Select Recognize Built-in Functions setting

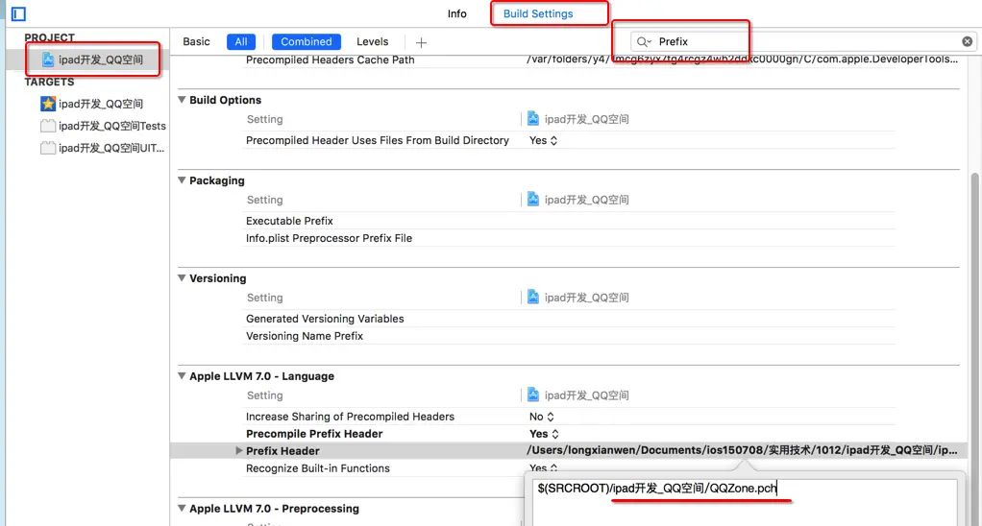pyautogui.click(x=317, y=467)
